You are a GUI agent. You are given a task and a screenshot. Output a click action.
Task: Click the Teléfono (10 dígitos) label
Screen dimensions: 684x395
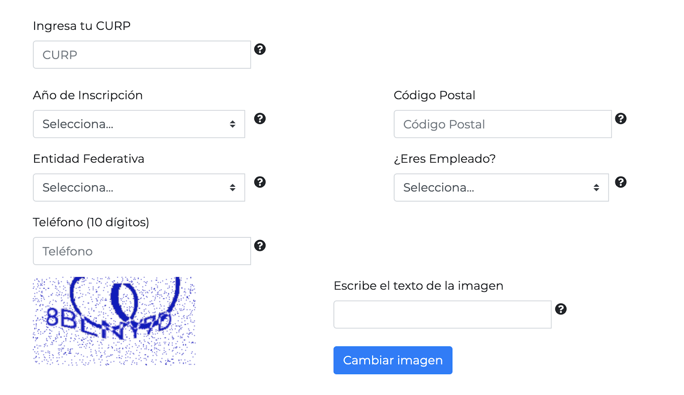pyautogui.click(x=91, y=222)
